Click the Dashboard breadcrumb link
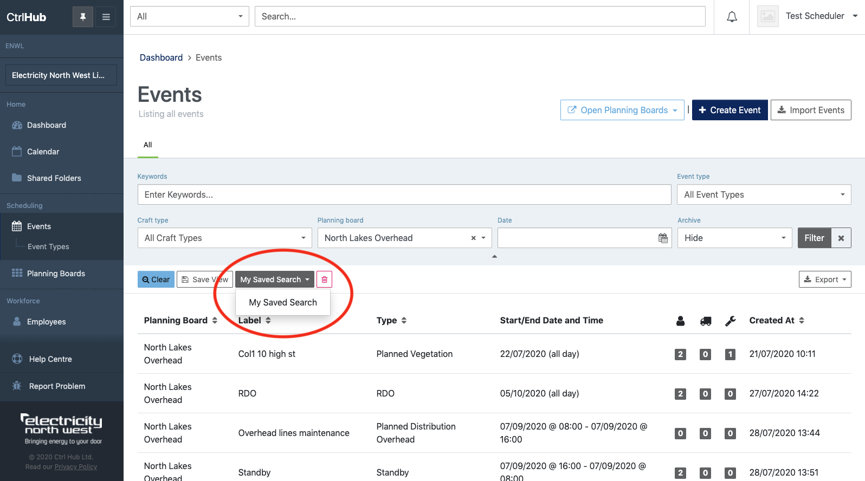Viewport: 865px width, 481px height. [x=161, y=57]
